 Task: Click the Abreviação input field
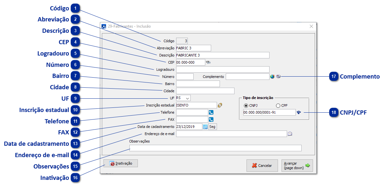point(193,48)
